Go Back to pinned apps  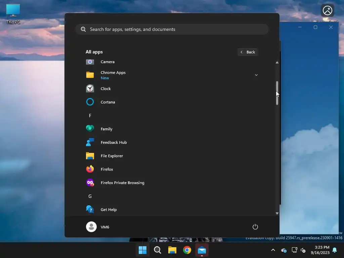[x=248, y=52]
